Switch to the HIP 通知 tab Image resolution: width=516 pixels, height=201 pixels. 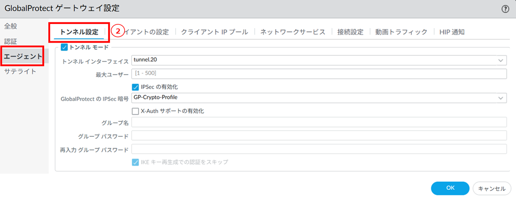point(452,32)
